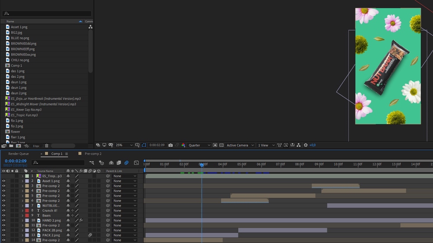Click the Always Preview This View icon
The height and width of the screenshot is (243, 433).
[98, 145]
